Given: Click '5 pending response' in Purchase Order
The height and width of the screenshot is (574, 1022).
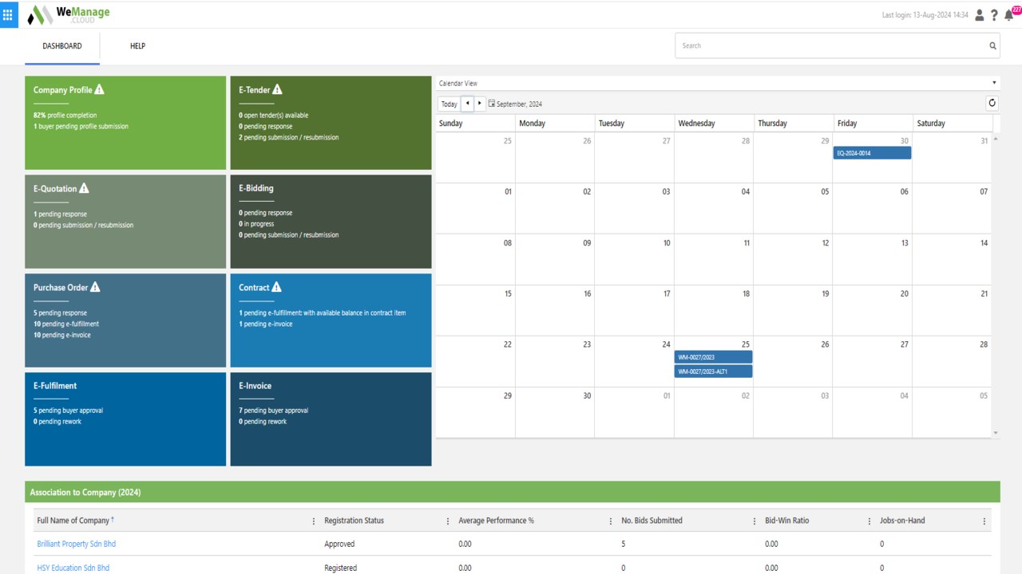Looking at the screenshot, I should (x=60, y=313).
